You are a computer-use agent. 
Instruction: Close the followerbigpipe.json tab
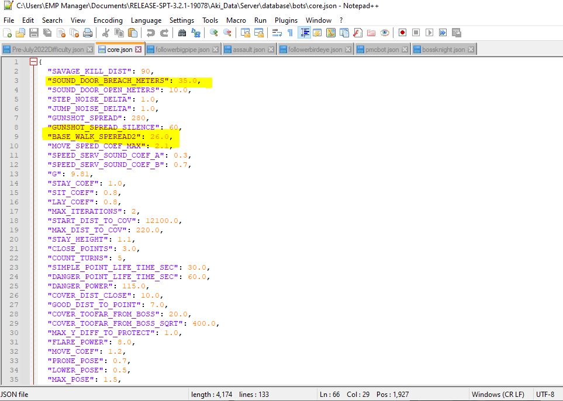point(215,50)
